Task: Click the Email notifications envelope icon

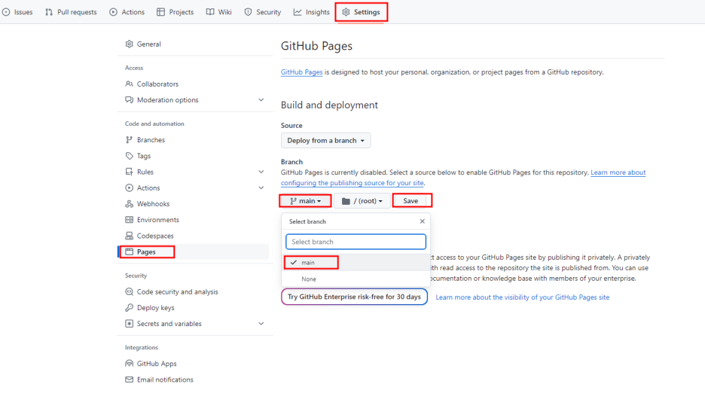Action: 130,379
